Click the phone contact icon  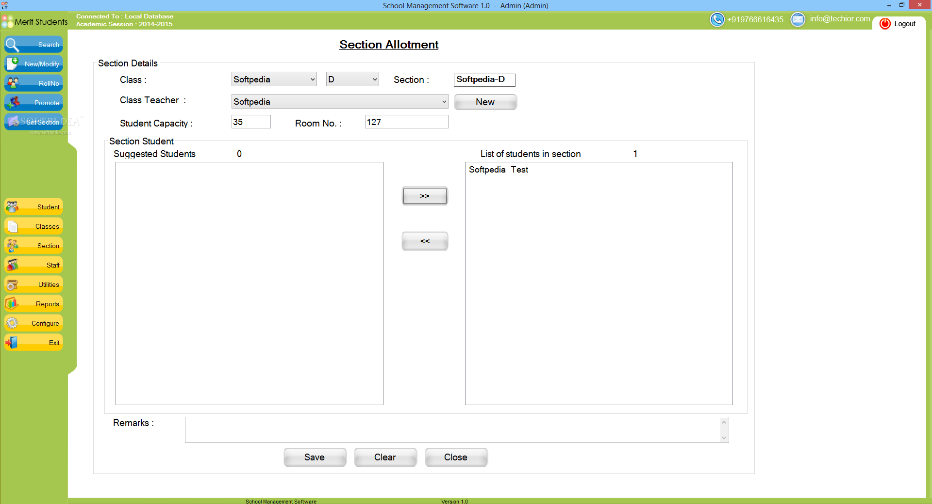717,19
